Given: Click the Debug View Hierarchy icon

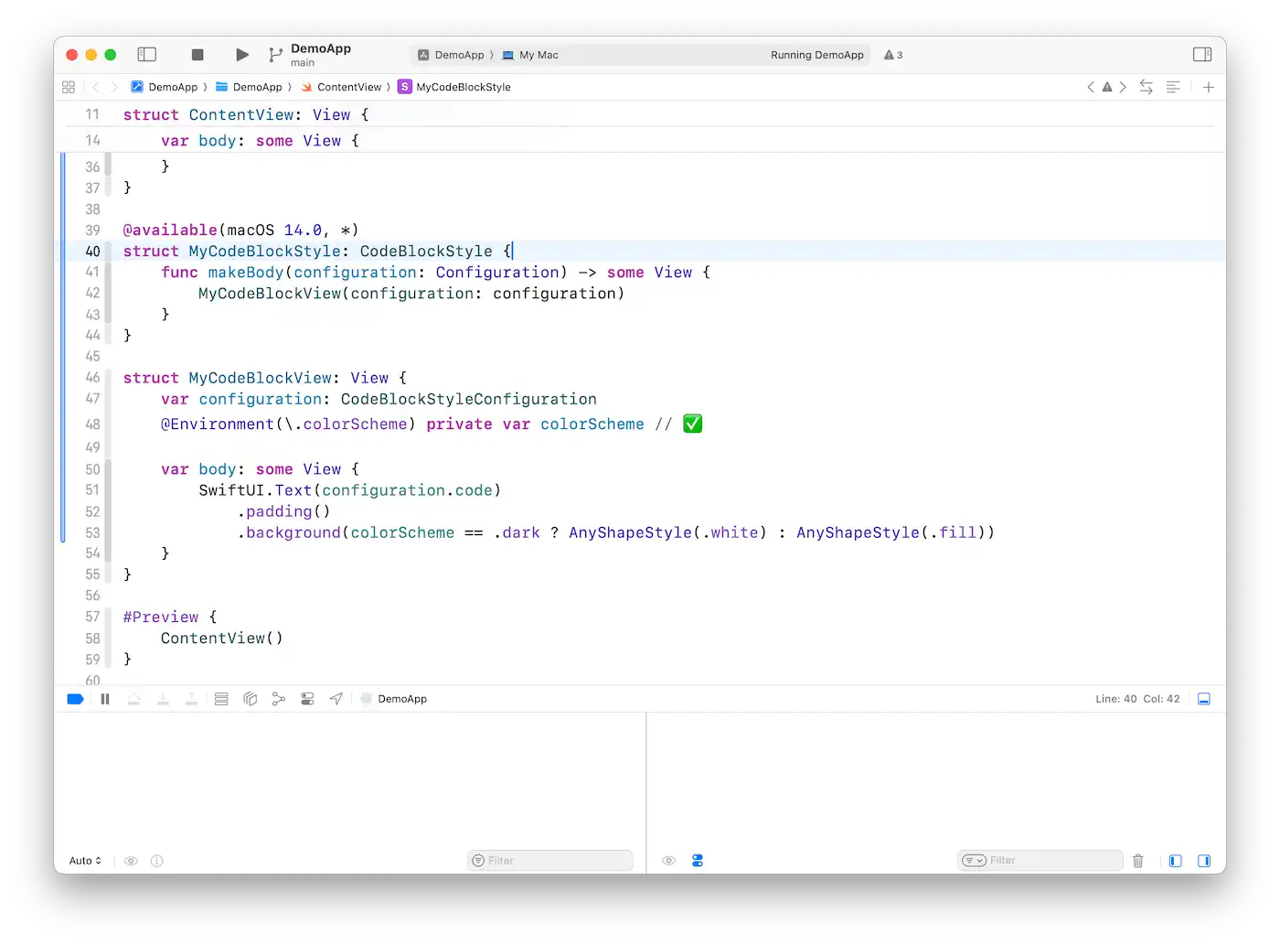Looking at the screenshot, I should (251, 698).
